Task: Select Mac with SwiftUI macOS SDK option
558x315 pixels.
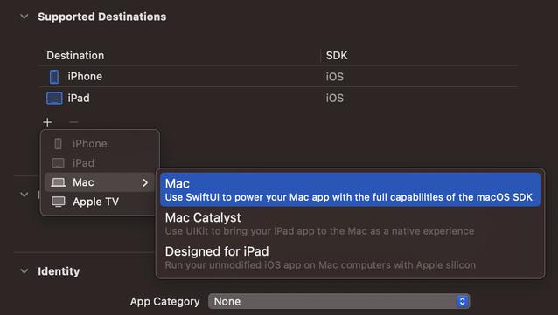Action: pos(350,189)
